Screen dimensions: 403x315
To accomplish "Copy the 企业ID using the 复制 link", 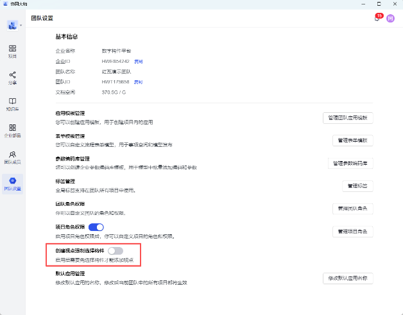I will pos(138,61).
